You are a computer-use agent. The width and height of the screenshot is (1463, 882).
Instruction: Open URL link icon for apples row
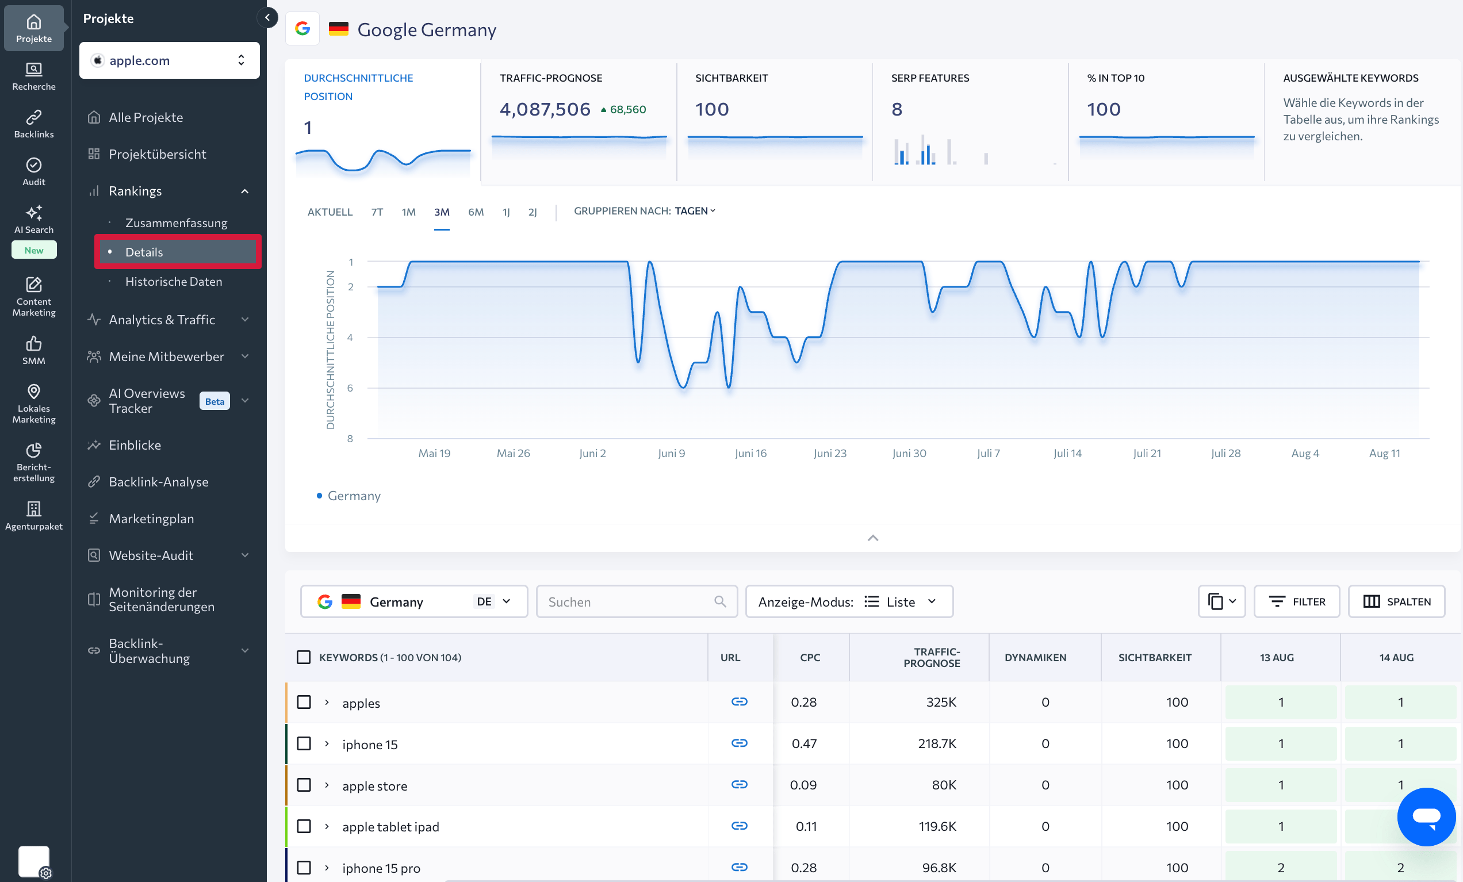coord(738,701)
